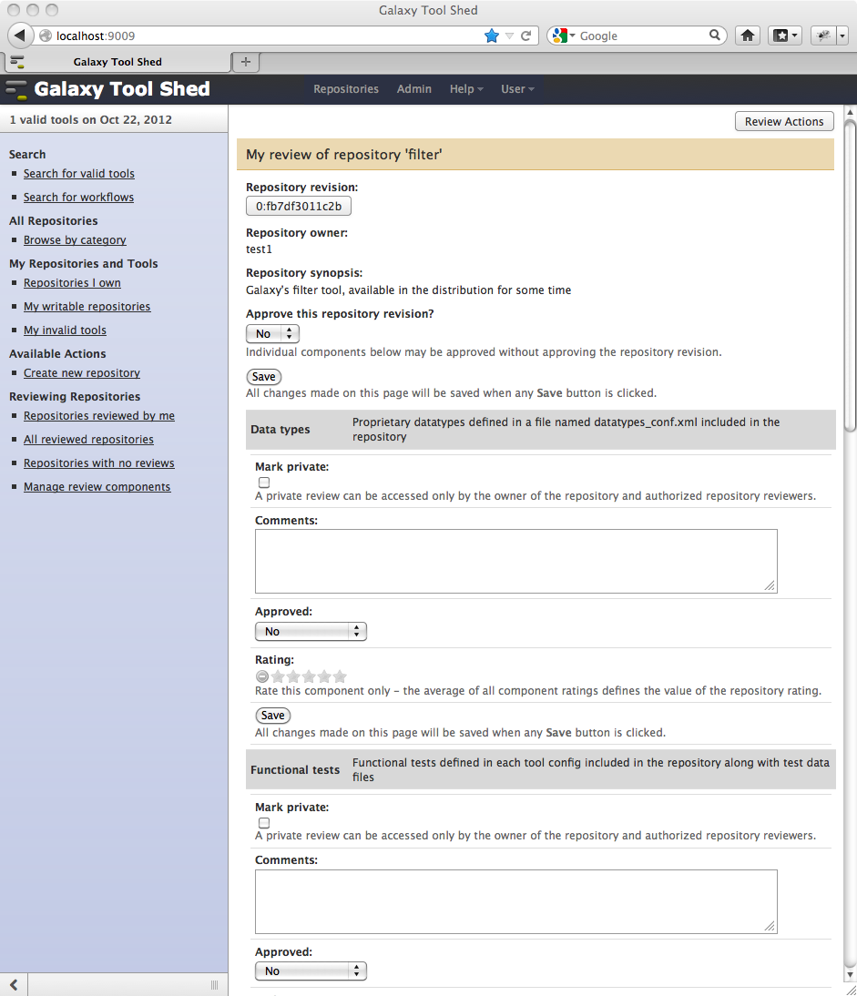Open My writable repositories
The width and height of the screenshot is (857, 996).
click(x=87, y=306)
